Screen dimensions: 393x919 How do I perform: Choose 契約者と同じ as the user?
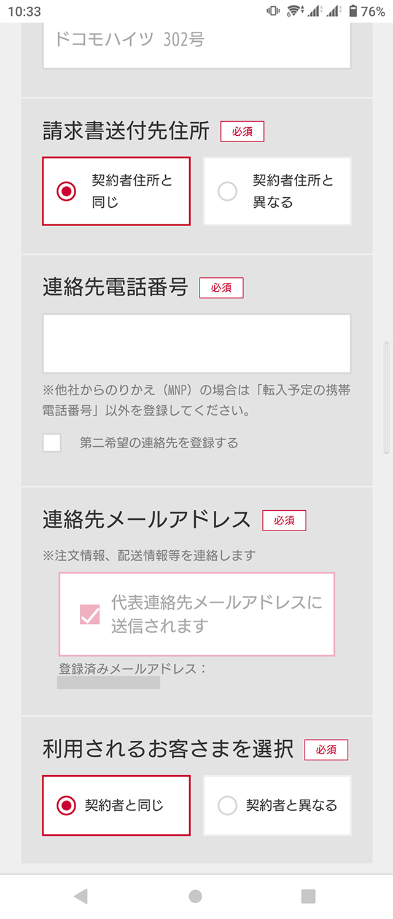click(116, 805)
